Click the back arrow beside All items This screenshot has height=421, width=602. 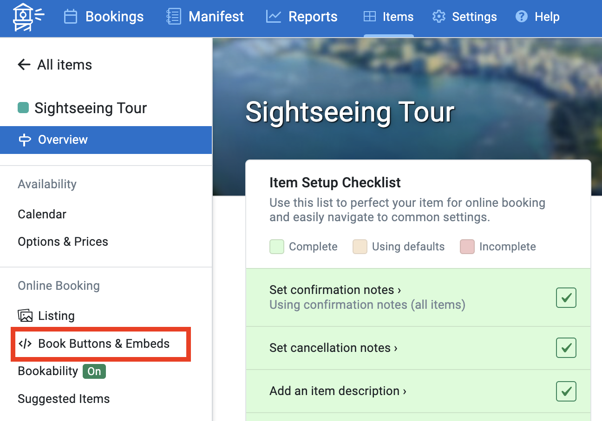(x=24, y=65)
